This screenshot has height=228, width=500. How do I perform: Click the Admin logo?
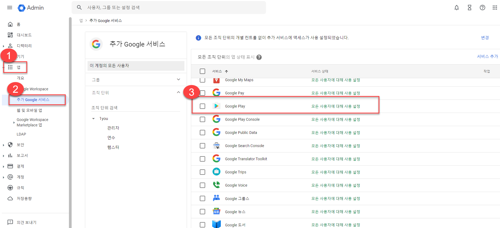click(x=30, y=8)
